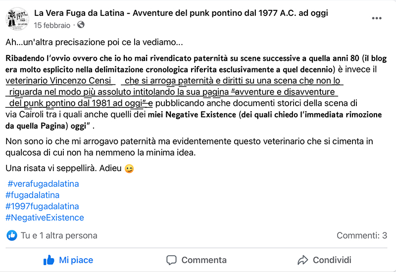The height and width of the screenshot is (272, 396).
Task: Show who reacted: Tu e 1 altra persona
Action: 59,235
